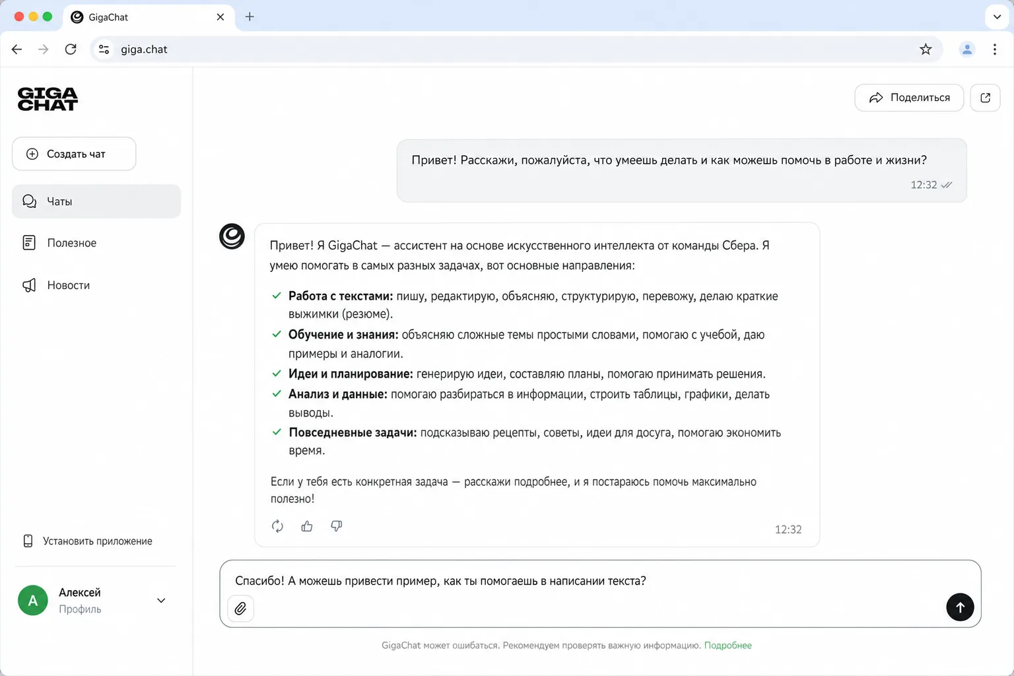This screenshot has height=676, width=1014.
Task: Reload the giga.chat page
Action: [x=71, y=50]
